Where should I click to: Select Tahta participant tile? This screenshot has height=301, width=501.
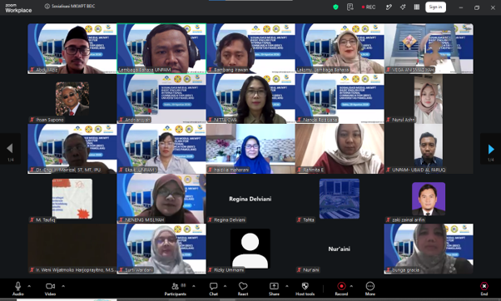pyautogui.click(x=340, y=199)
